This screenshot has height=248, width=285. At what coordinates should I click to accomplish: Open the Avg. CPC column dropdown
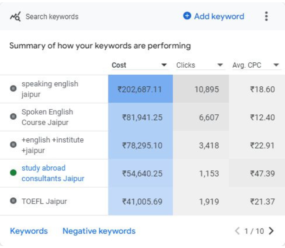point(277,65)
